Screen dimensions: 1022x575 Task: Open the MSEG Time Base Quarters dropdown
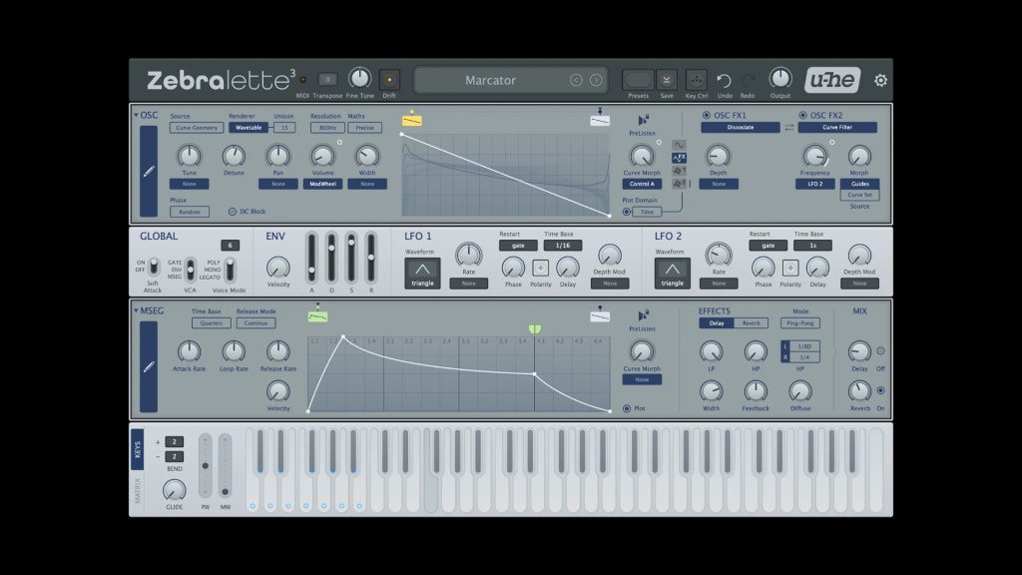click(211, 322)
